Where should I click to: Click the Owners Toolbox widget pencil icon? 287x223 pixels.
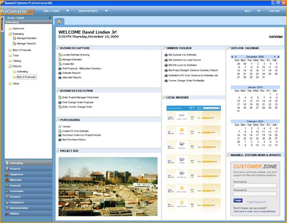(164, 48)
